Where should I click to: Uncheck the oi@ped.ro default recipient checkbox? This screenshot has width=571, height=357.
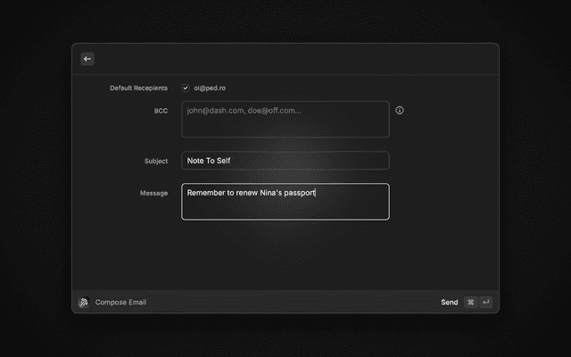pyautogui.click(x=186, y=88)
